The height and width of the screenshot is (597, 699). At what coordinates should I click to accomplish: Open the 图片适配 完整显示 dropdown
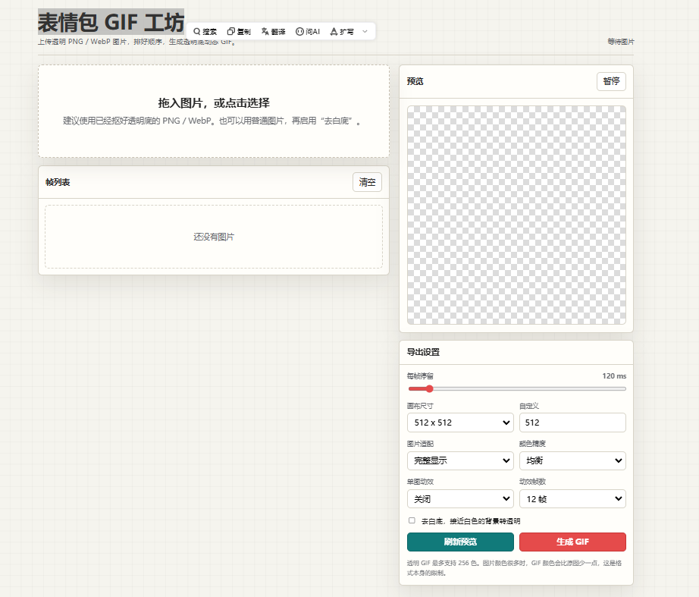coord(460,460)
